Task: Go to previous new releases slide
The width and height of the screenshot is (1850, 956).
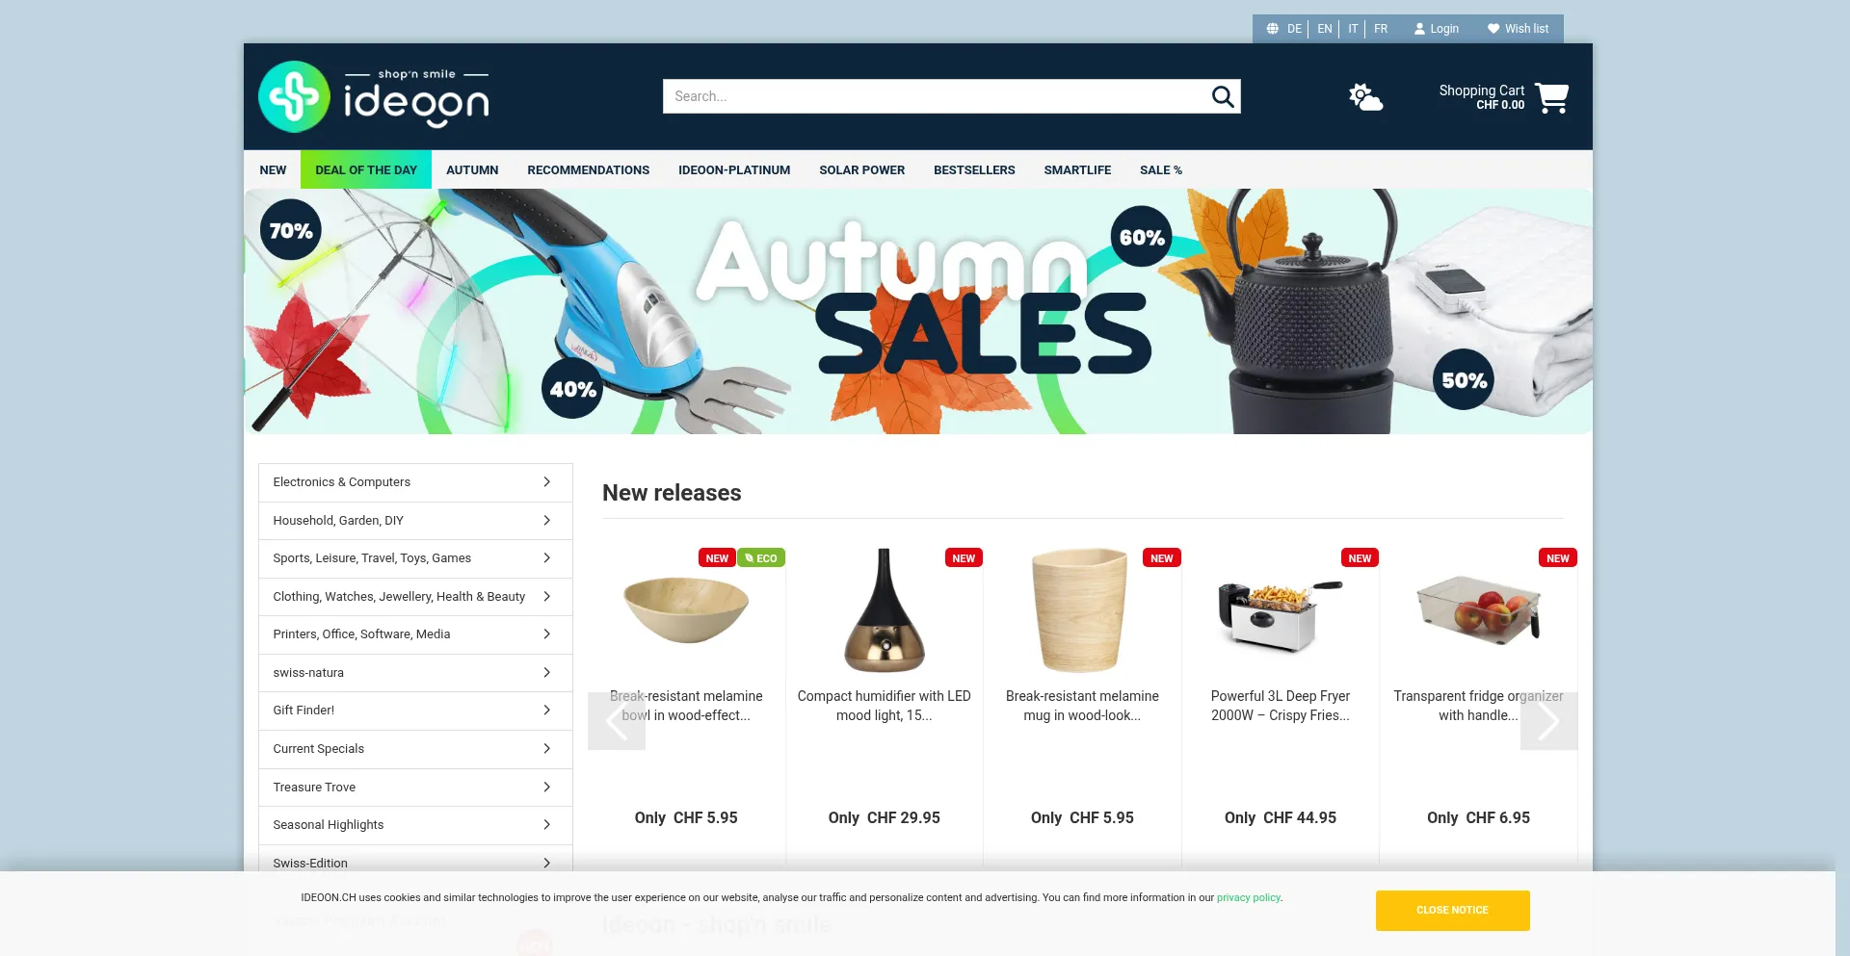Action: tap(617, 720)
